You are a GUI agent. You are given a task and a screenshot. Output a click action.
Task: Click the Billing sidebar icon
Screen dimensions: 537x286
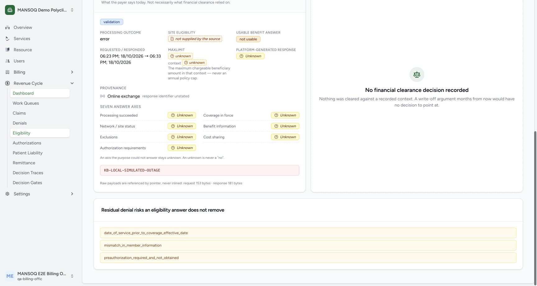pos(7,72)
